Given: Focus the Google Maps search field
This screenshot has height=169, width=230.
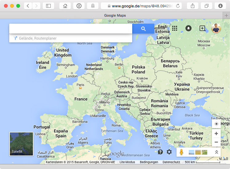Looking at the screenshot, I should (71, 29).
